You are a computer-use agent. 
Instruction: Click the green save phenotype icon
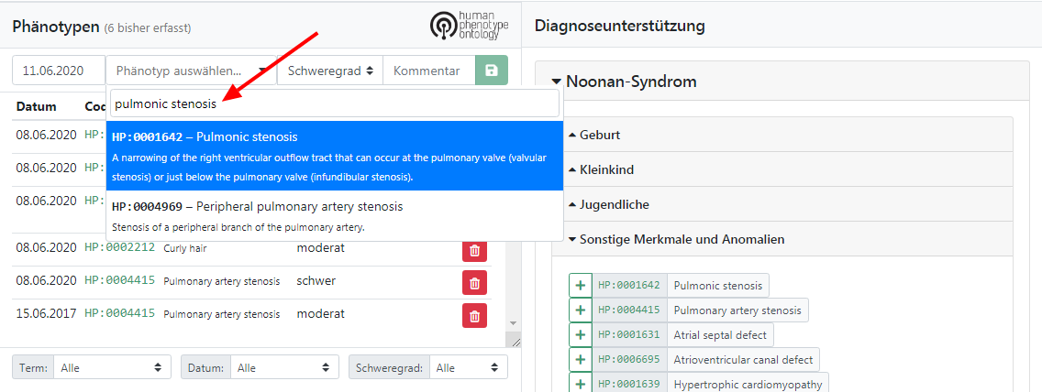pos(492,71)
